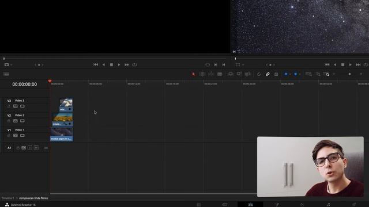
Task: Timeline viewer: click the play button
Action: point(351,64)
